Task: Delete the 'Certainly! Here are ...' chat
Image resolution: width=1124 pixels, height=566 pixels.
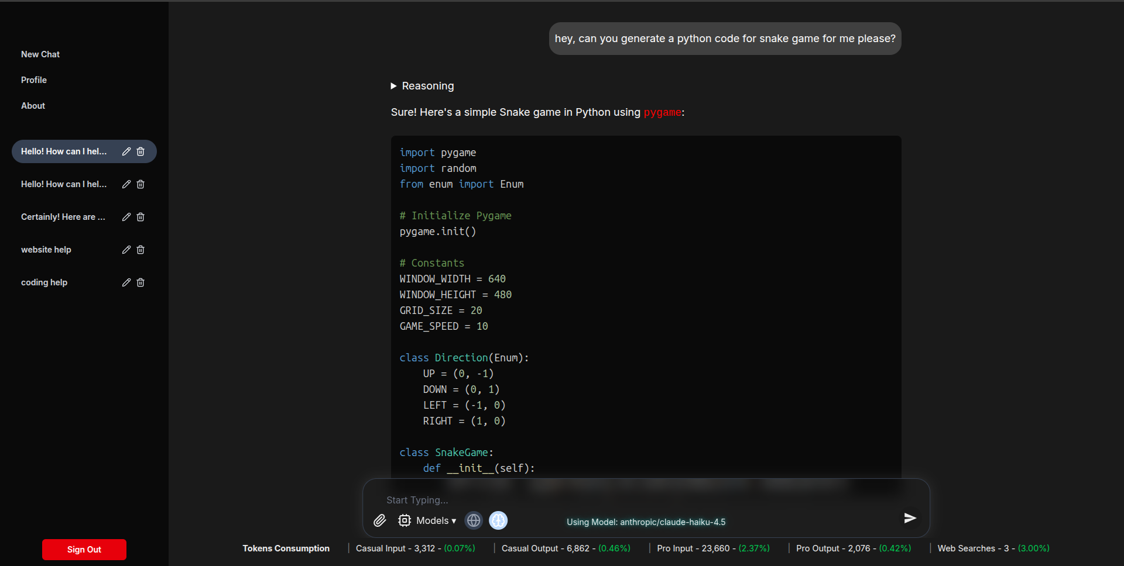Action: click(140, 217)
